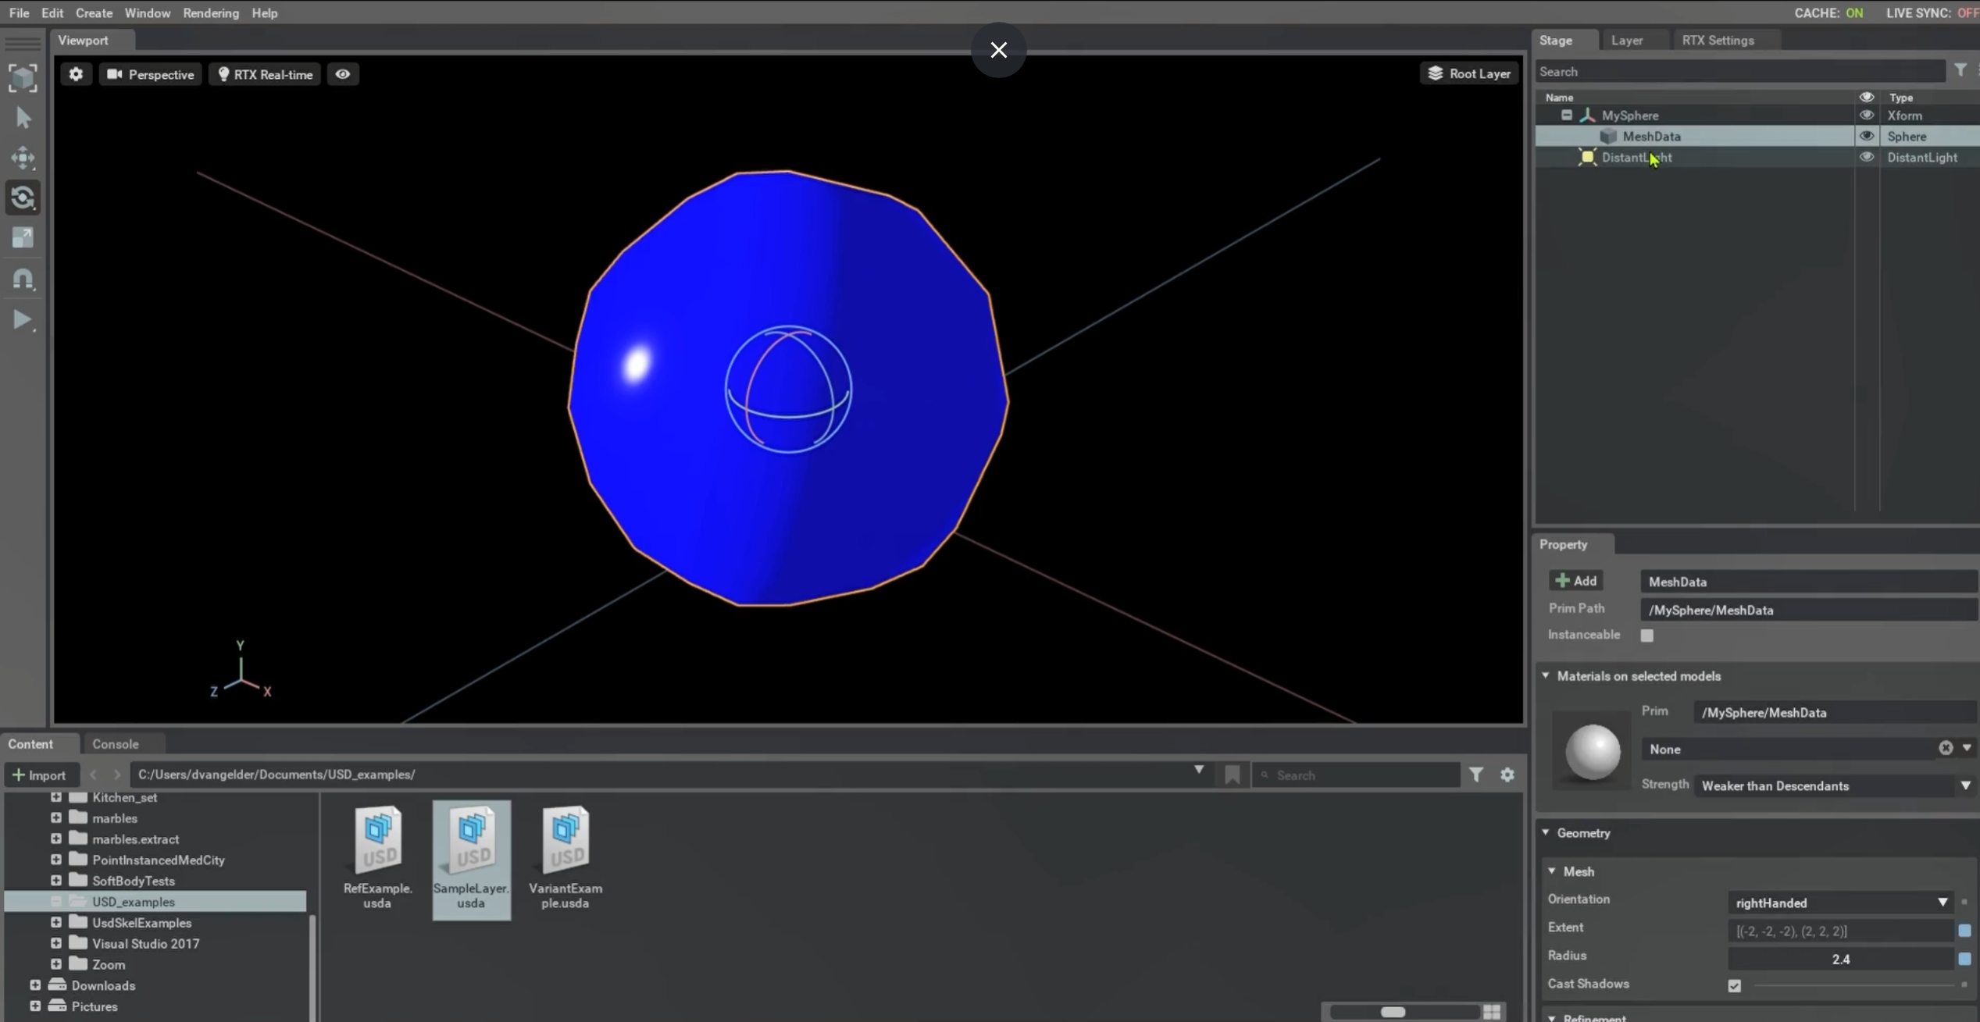
Task: Toggle DistantLight visibility eye
Action: coord(1867,157)
